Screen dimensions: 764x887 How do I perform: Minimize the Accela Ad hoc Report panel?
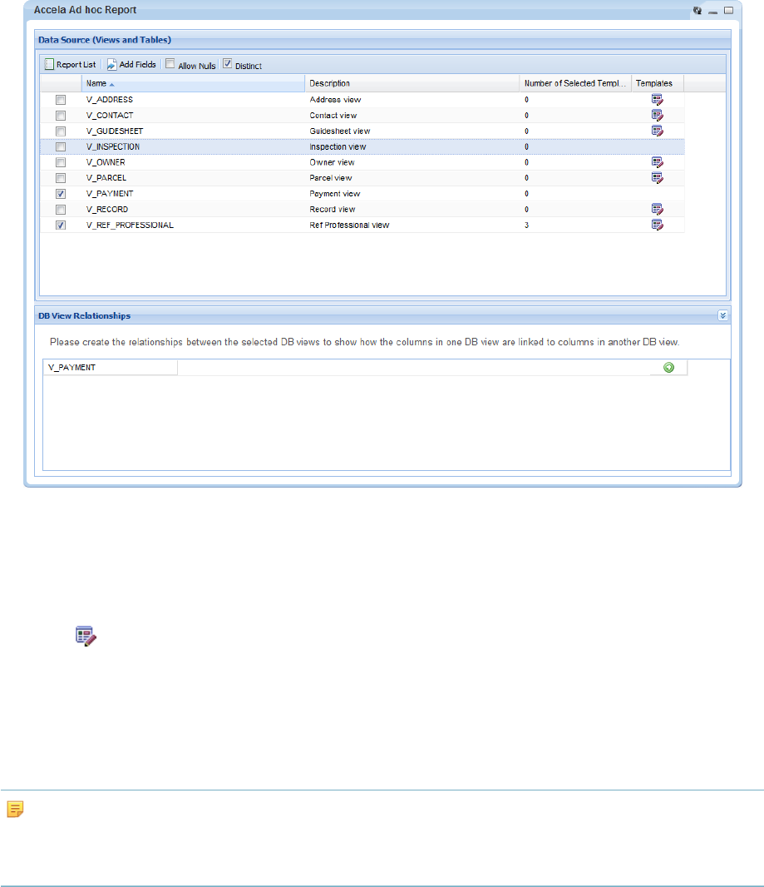(713, 11)
